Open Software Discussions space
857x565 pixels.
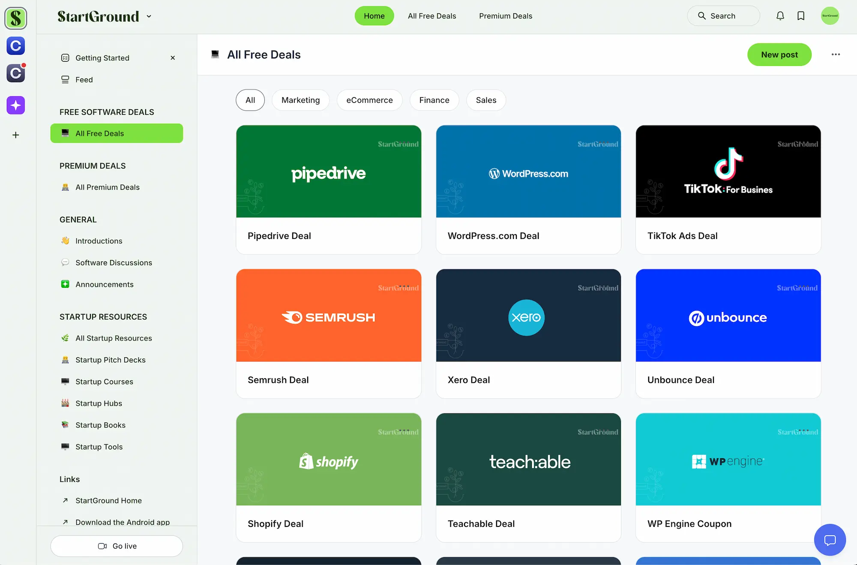117,263
